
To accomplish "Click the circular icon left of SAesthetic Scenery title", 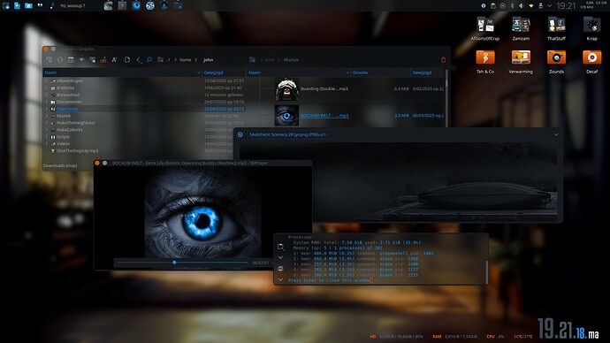I will tap(240, 134).
